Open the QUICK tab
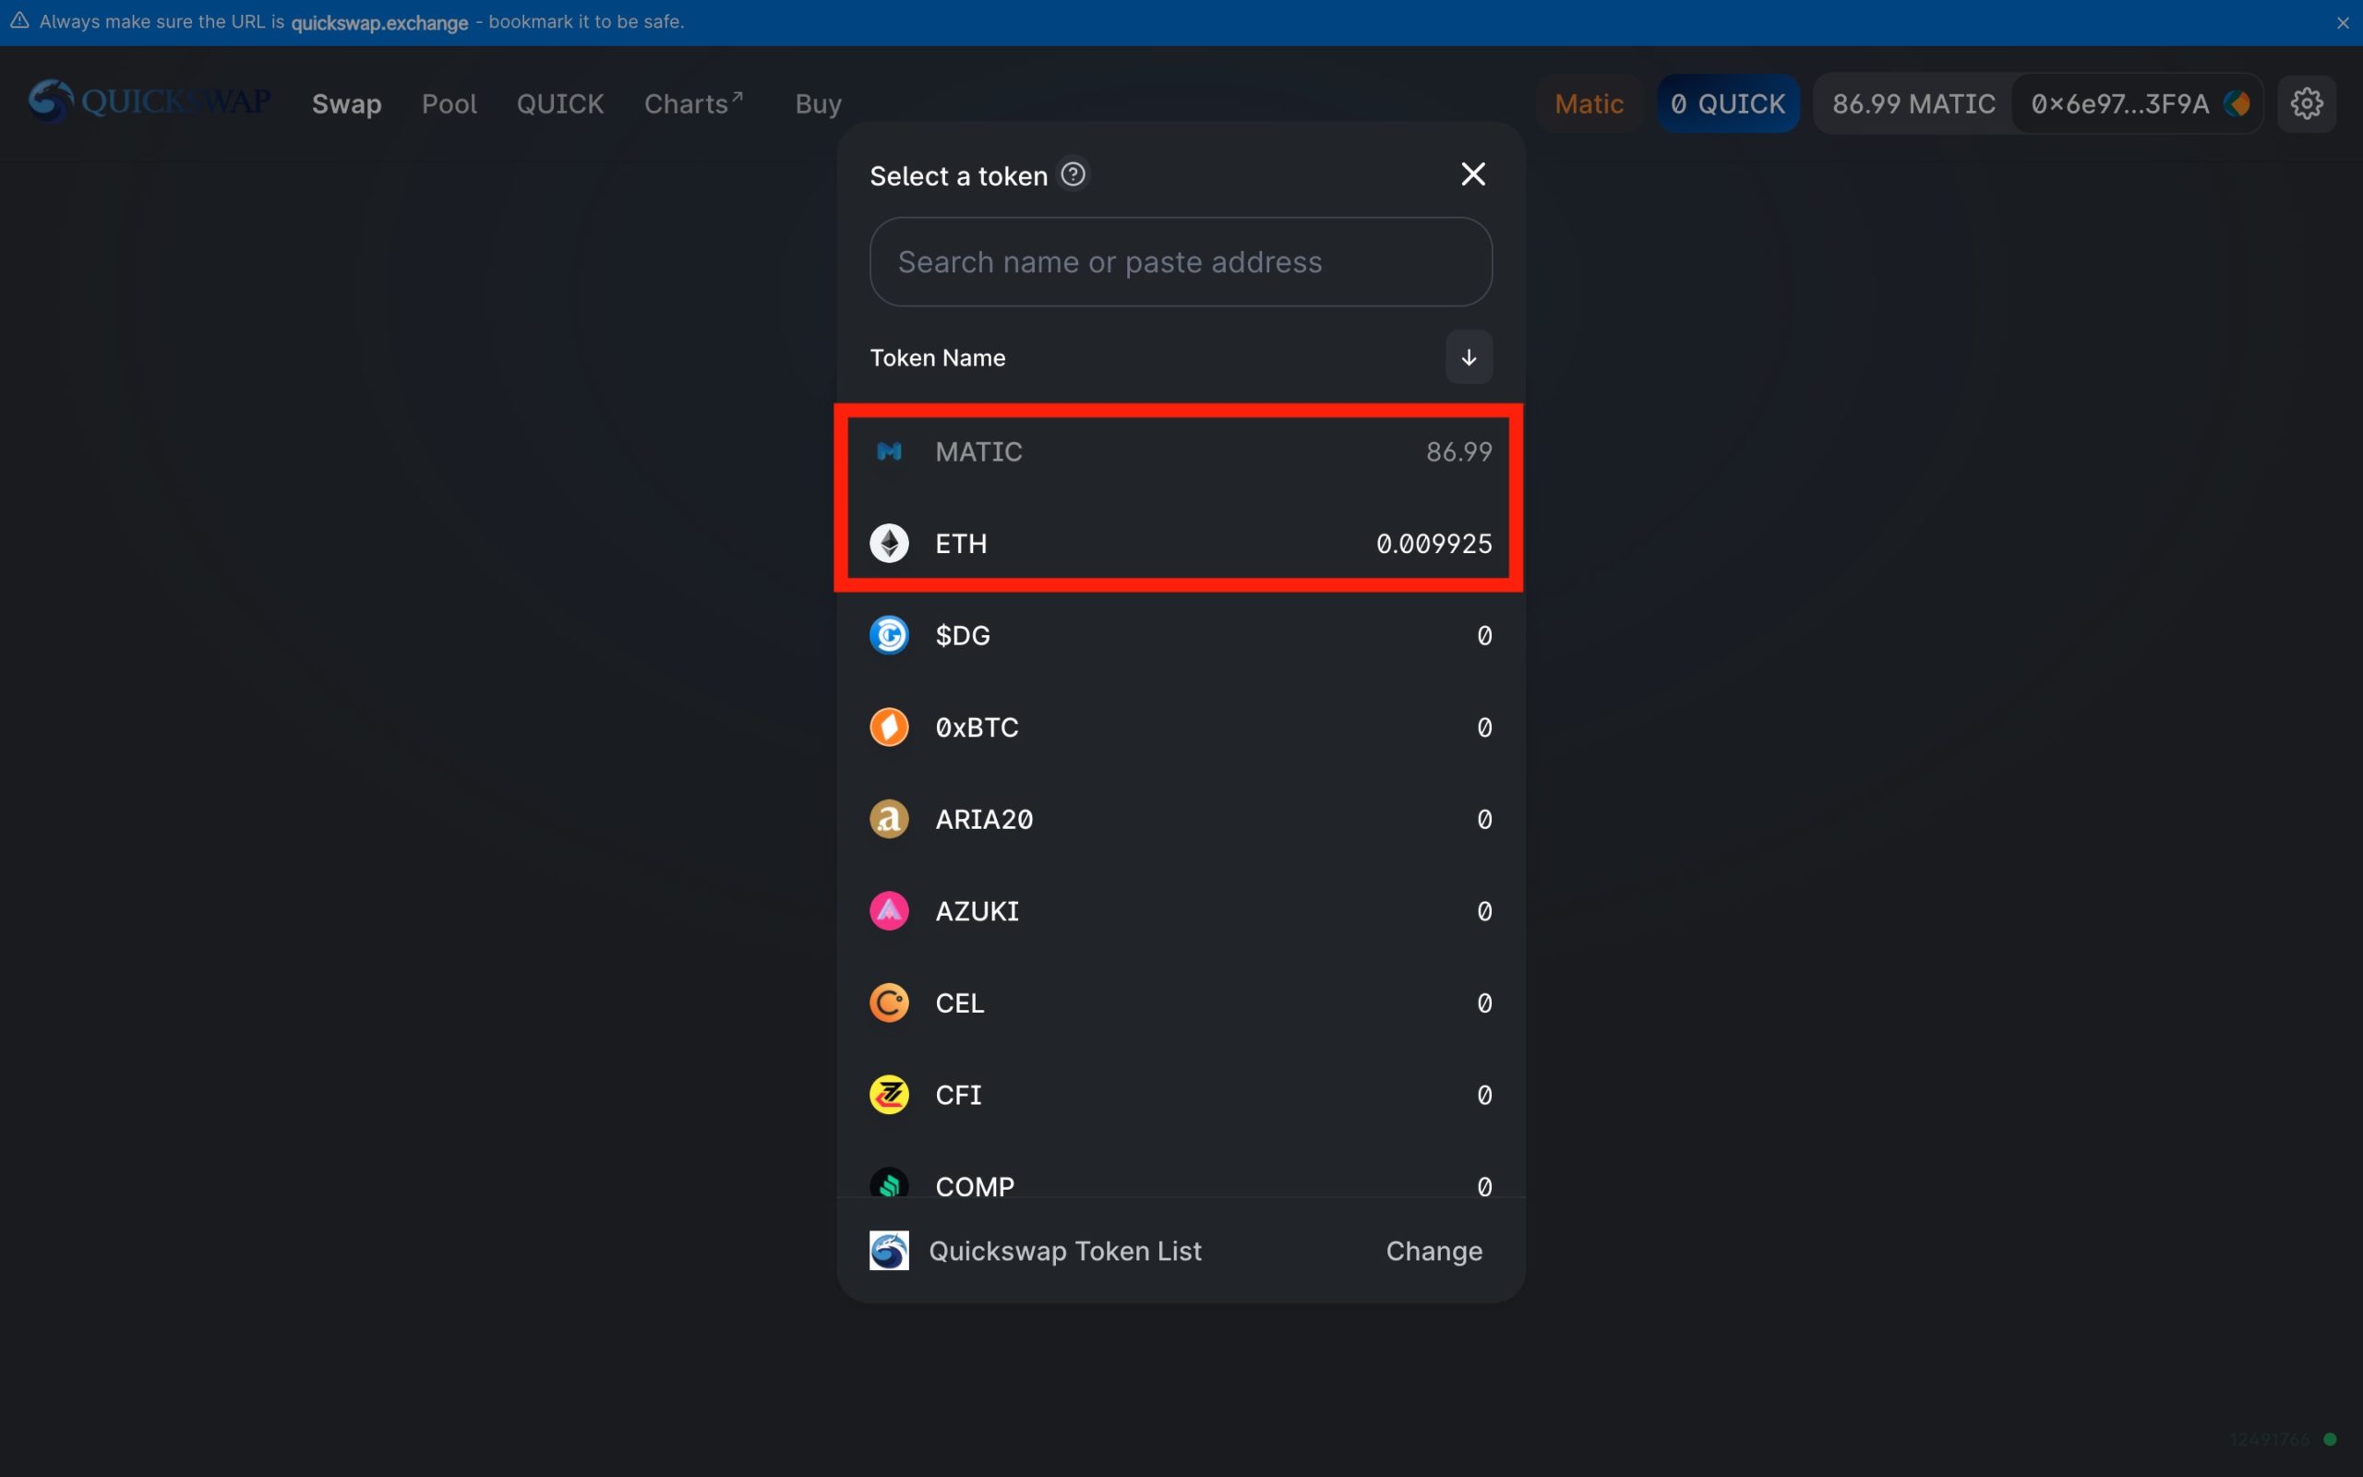Viewport: 2363px width, 1477px height. 559,103
